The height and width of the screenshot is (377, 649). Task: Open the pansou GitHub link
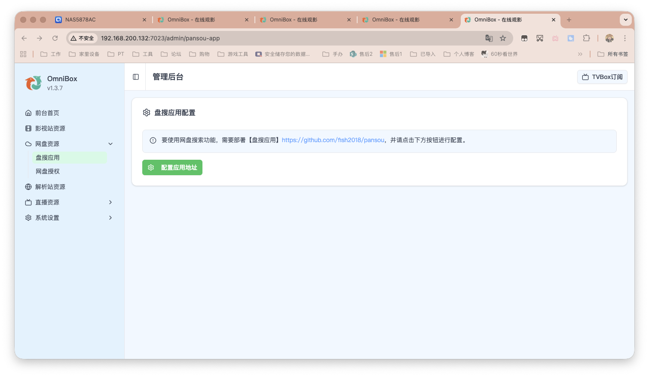pos(333,140)
